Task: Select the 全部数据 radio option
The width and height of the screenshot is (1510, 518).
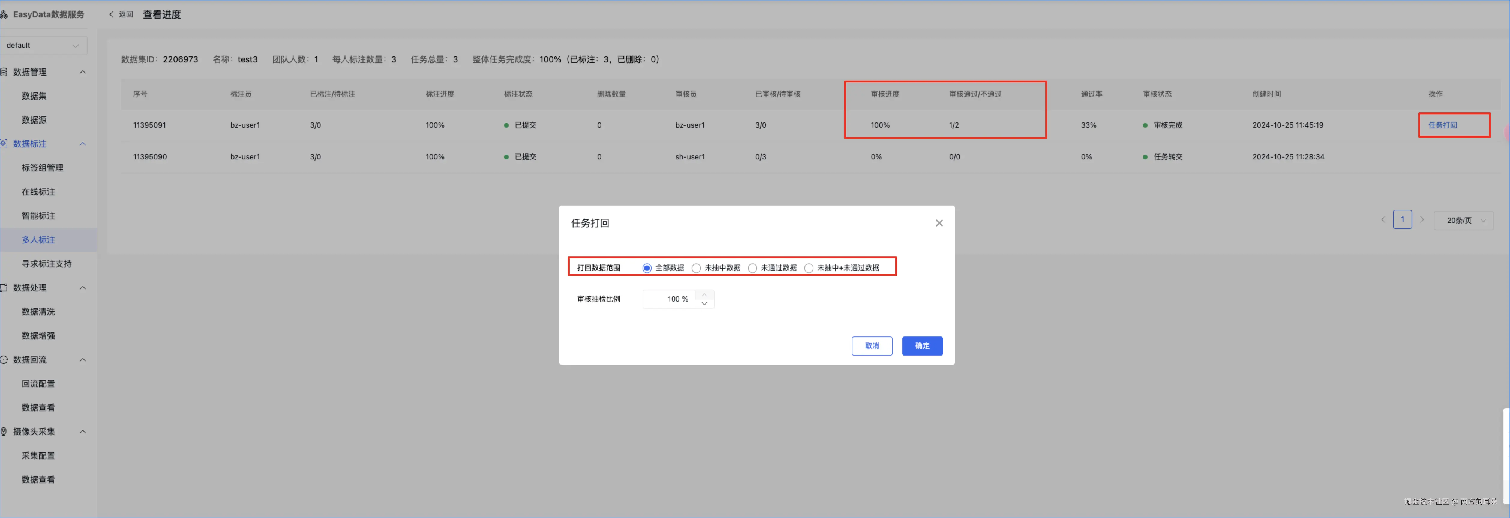Action: (x=646, y=268)
